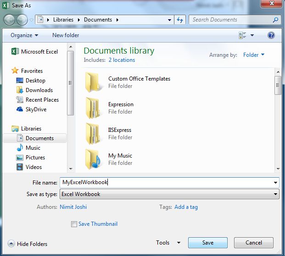Select the IISExpress folder name
The width and height of the screenshot is (285, 256).
point(120,130)
